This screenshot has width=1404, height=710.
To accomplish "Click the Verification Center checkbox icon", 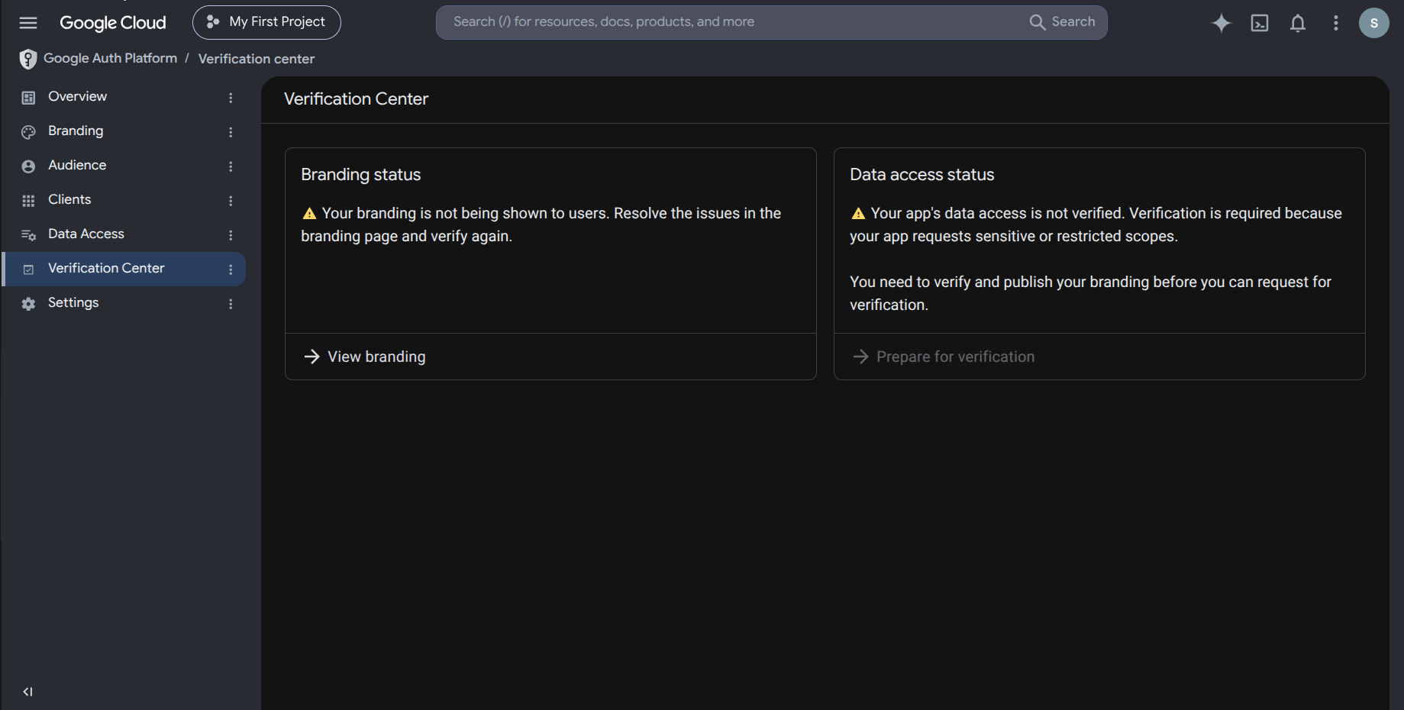I will pyautogui.click(x=28, y=269).
